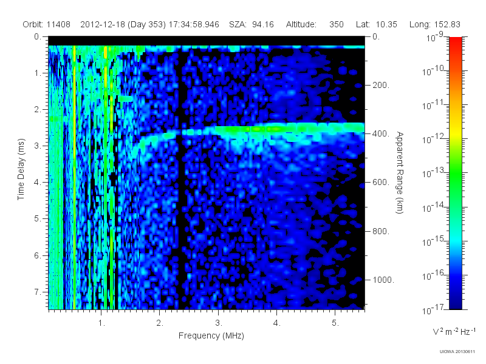The height and width of the screenshot is (364, 486).
Task: Click the yellow vertical line near 0.5 MHz
Action: pos(74,177)
